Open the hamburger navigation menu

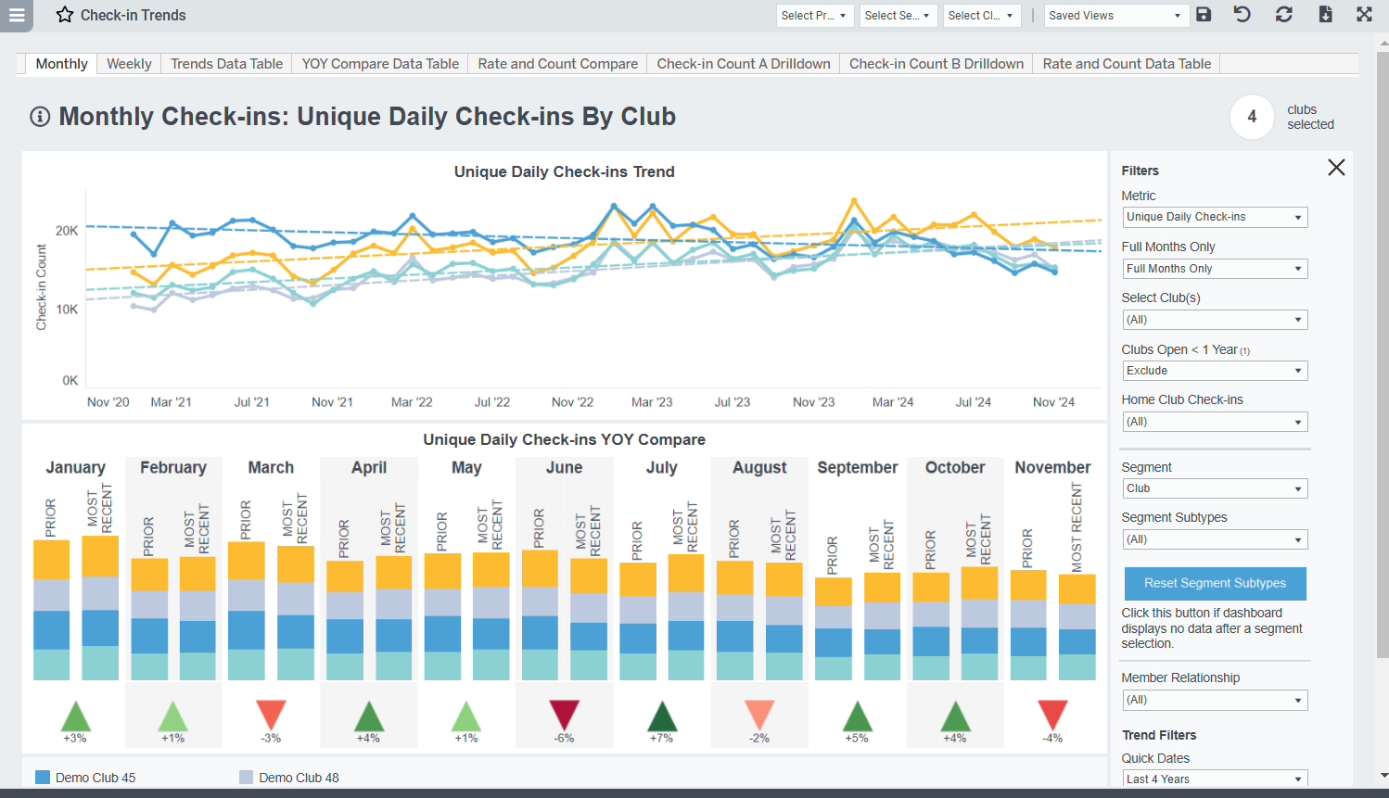pos(16,15)
